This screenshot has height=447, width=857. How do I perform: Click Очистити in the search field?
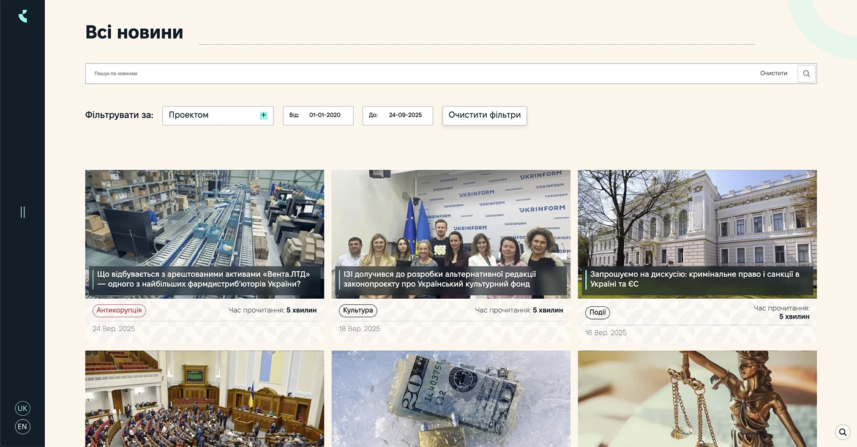[x=774, y=73]
